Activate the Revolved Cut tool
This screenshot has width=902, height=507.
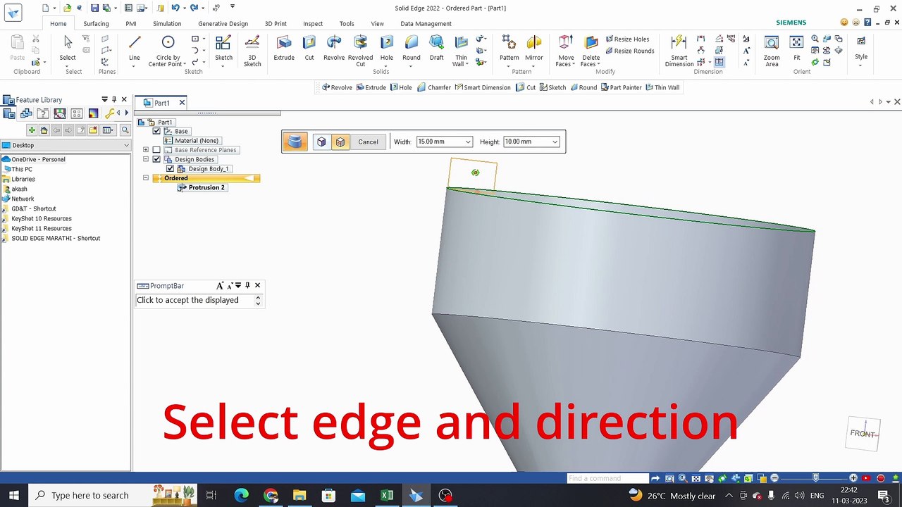pyautogui.click(x=360, y=51)
